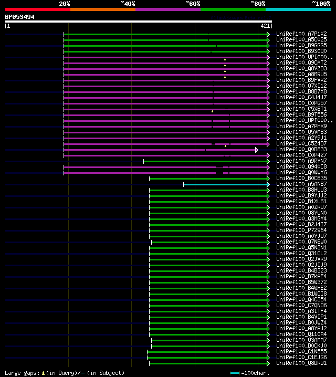336x377 pixels.
Task: Click the UniRef100_A8MRU5 label
Action: tap(301, 74)
